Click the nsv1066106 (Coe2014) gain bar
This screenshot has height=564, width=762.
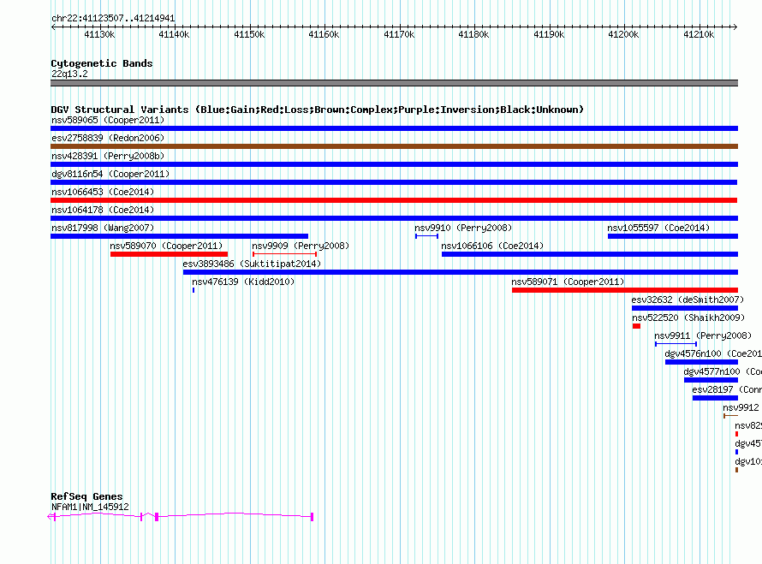pos(590,254)
